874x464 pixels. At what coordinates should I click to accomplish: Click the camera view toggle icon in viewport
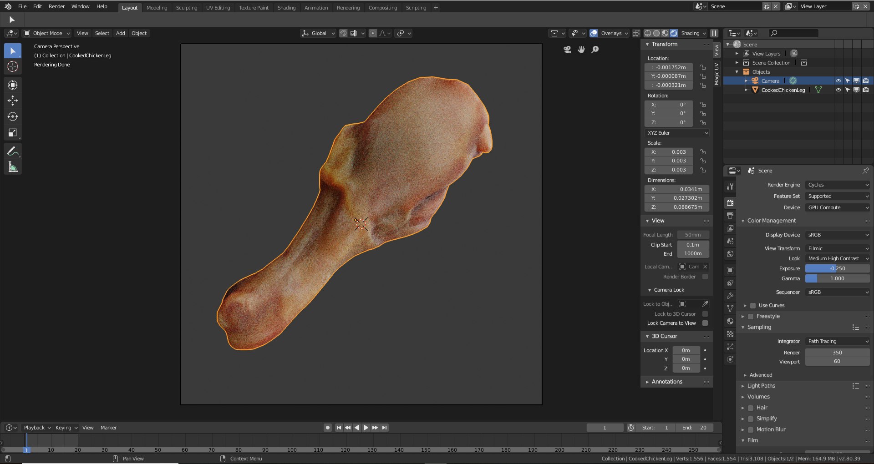click(x=567, y=50)
